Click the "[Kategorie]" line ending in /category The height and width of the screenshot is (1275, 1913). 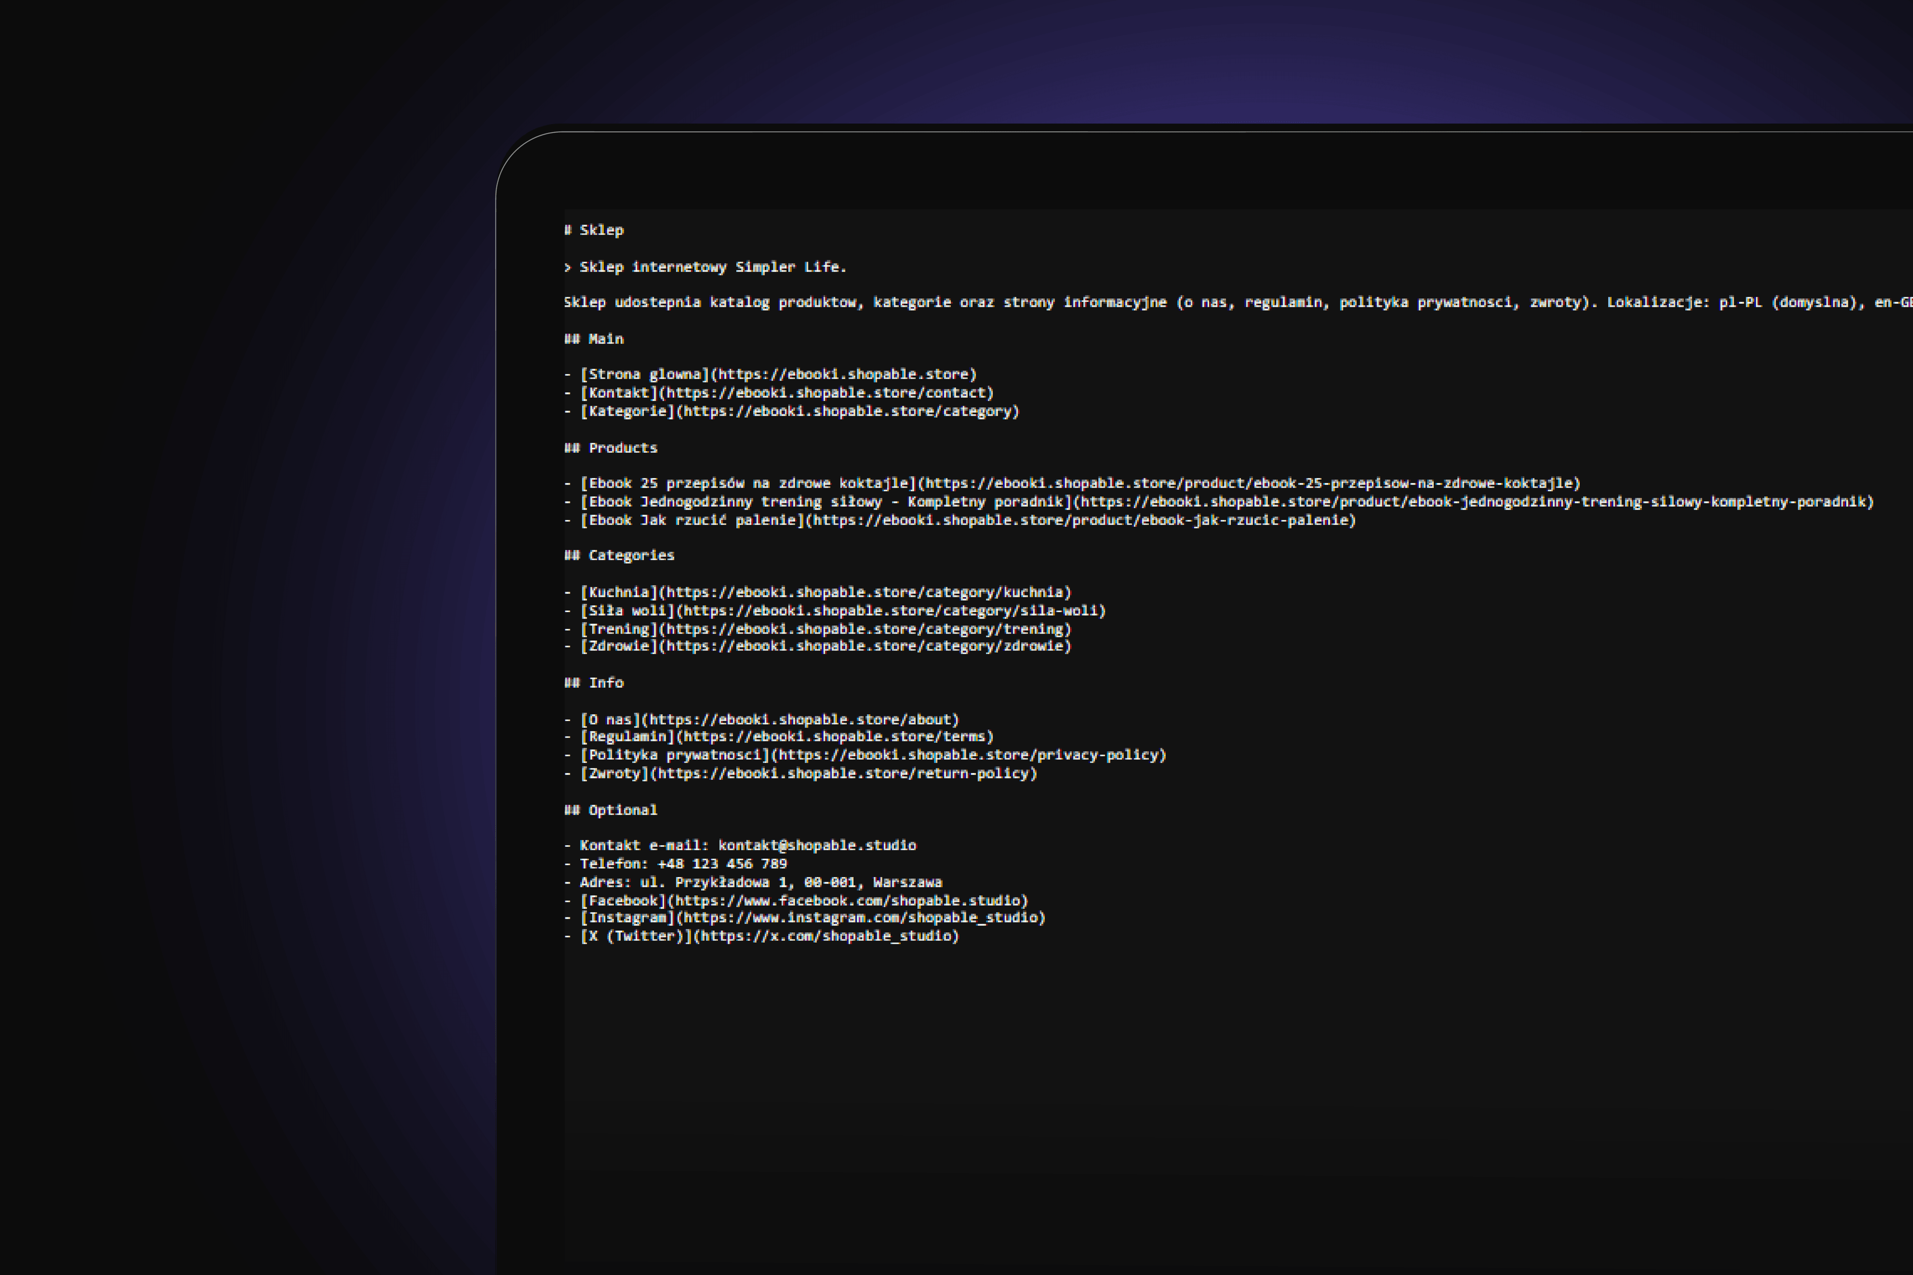tap(792, 411)
